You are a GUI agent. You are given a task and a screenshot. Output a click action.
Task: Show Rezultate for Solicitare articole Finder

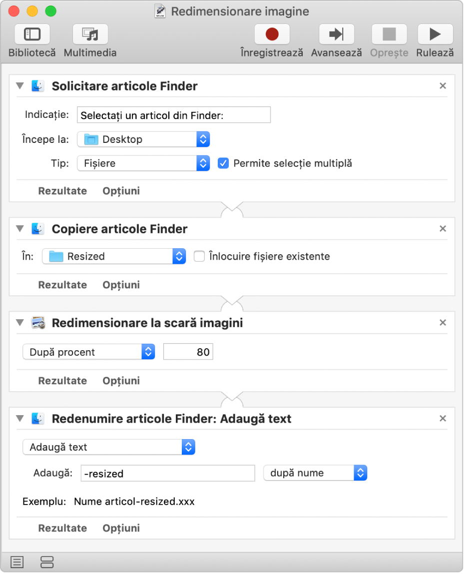pos(62,191)
